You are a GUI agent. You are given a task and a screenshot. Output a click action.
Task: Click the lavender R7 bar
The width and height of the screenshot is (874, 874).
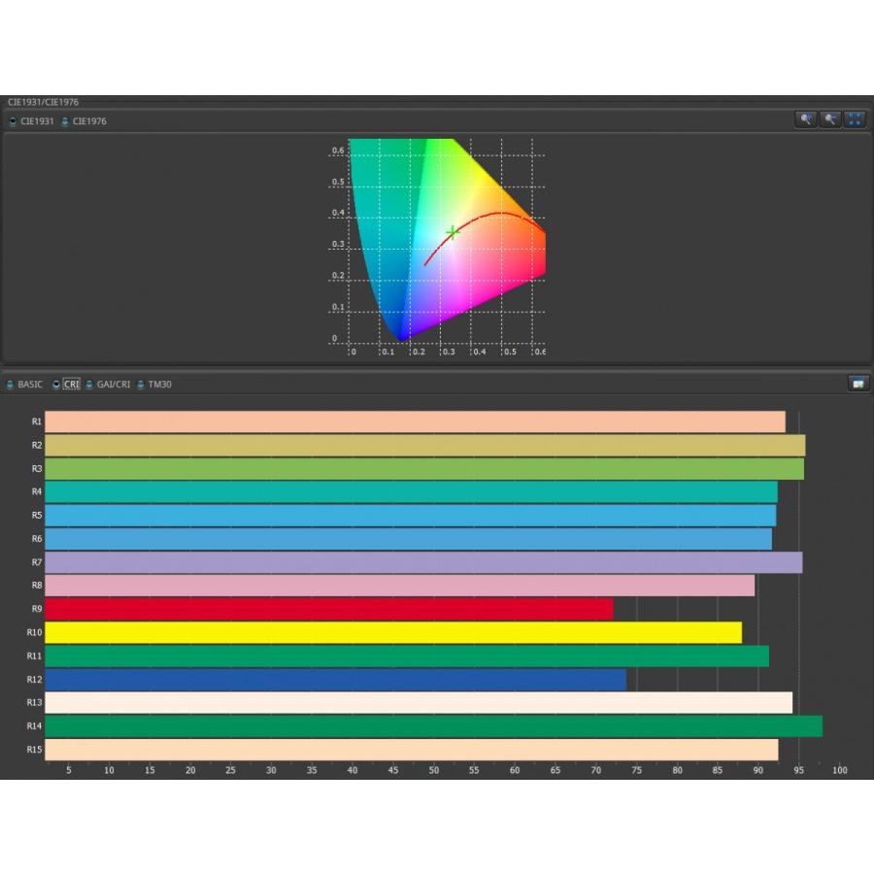coord(423,562)
